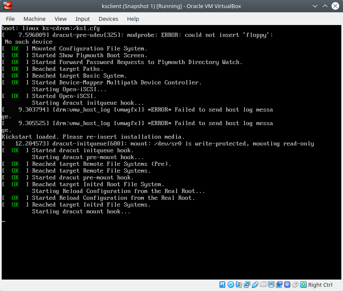Click the audio indicator icon

pos(239,285)
